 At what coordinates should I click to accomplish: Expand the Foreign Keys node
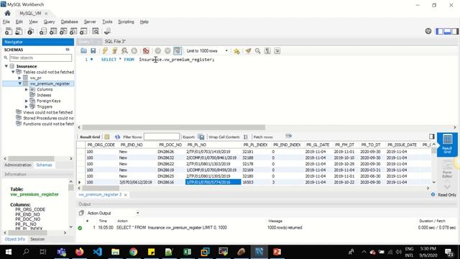(x=27, y=101)
